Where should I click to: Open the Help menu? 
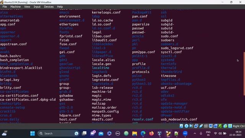pos(60,7)
